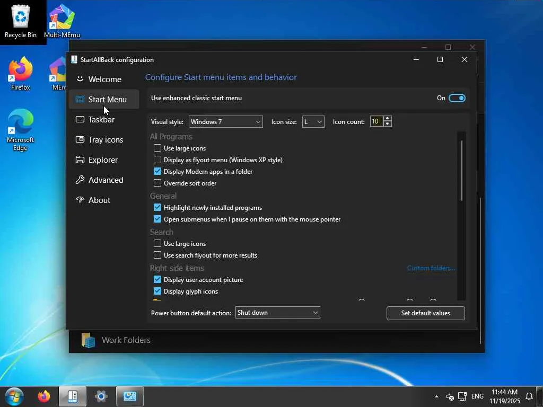543x407 pixels.
Task: Click the Icon count number field
Action: tap(376, 121)
